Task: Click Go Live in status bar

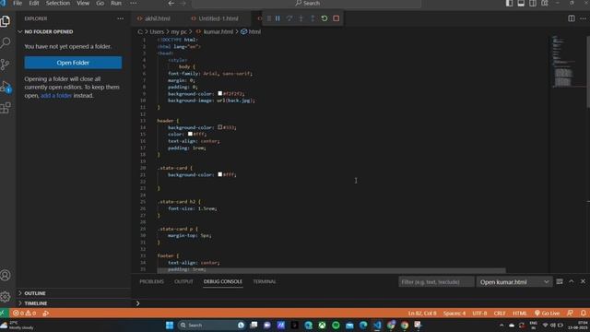Action: click(x=547, y=314)
